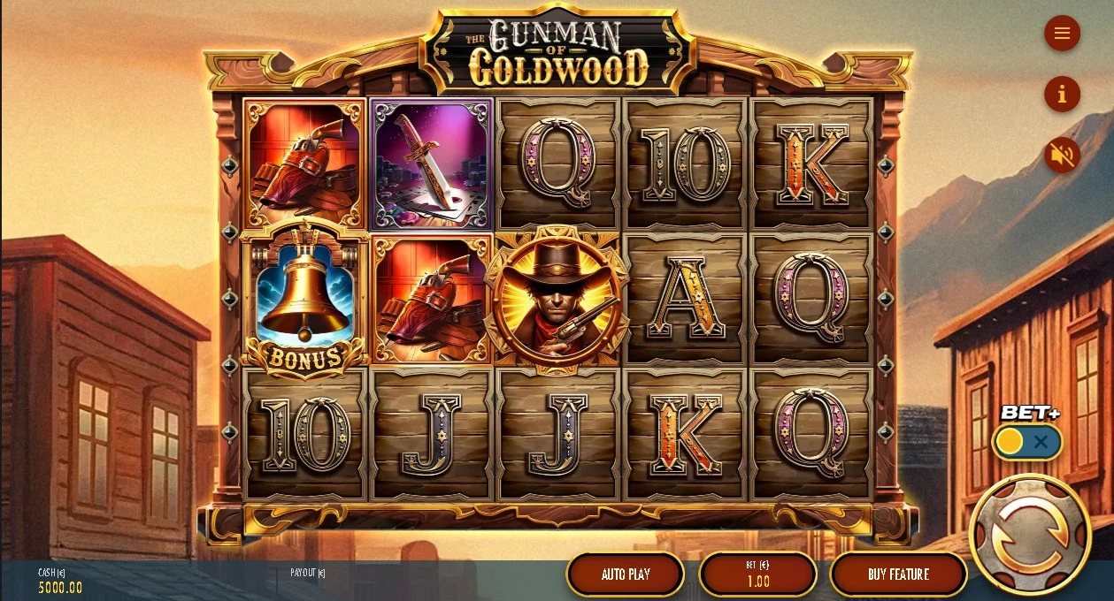Screen dimensions: 1114x601
Task: Click the Buy Feature button
Action: [898, 574]
